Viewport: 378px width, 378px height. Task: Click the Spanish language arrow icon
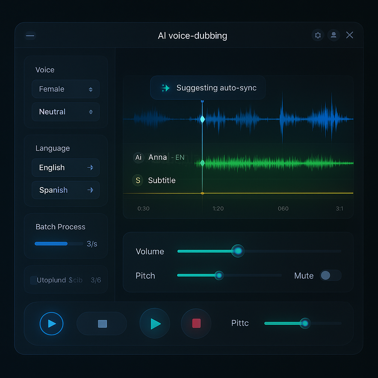[90, 190]
